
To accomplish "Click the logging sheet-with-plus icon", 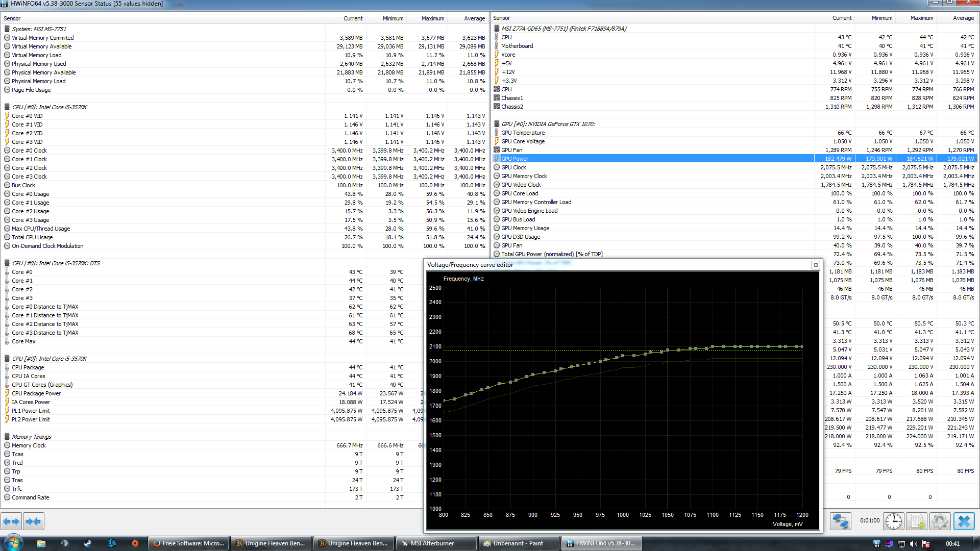I will pyautogui.click(x=917, y=521).
